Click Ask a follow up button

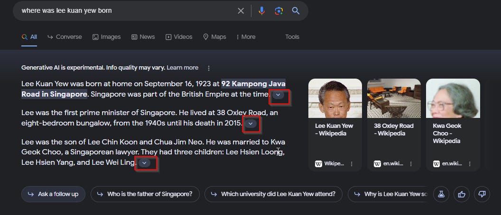pos(53,194)
